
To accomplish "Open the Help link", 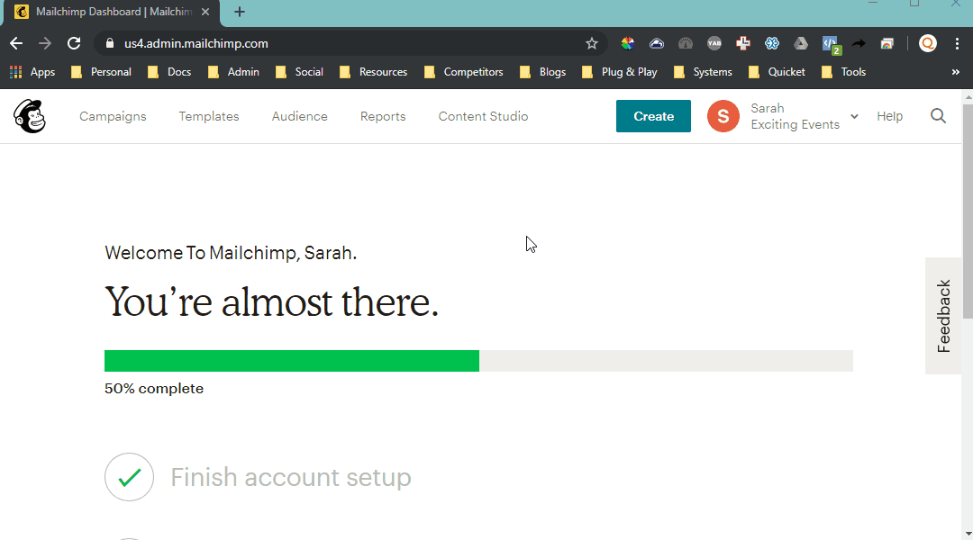I will pos(890,116).
